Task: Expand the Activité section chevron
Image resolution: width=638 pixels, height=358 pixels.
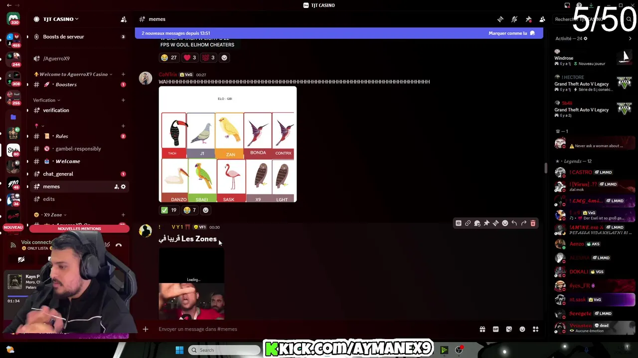Action: (630, 38)
